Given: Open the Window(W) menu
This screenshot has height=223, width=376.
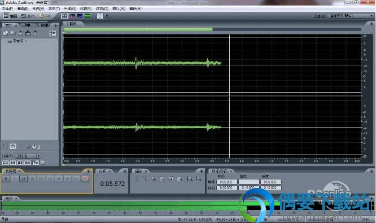Looking at the screenshot, I should 119,9.
